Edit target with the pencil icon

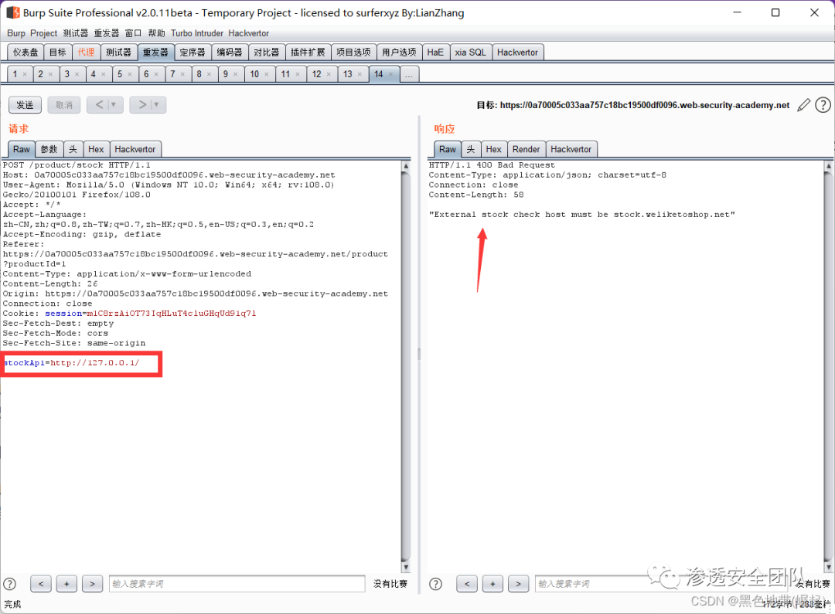[803, 105]
